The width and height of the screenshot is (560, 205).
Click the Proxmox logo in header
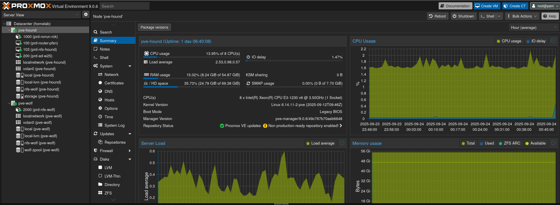[x=26, y=6]
